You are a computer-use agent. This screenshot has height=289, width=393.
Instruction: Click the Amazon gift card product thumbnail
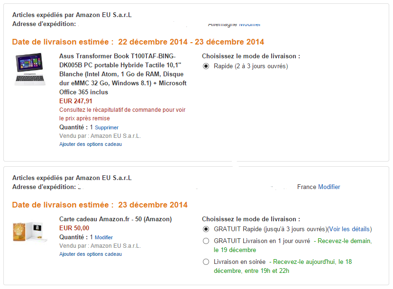pyautogui.click(x=30, y=232)
